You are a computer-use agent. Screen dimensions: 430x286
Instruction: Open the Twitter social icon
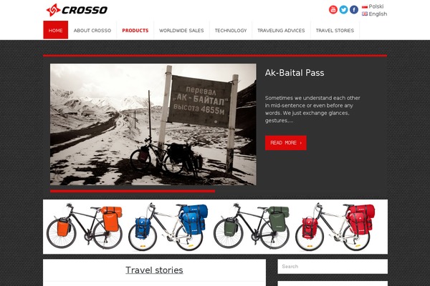(x=343, y=9)
